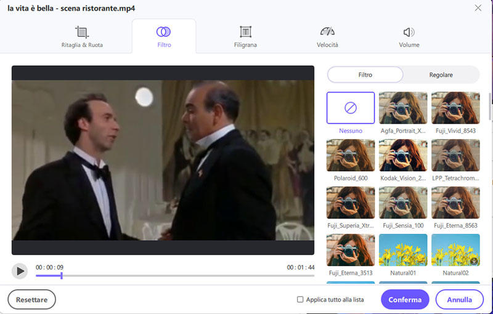Select the Filtro pill sub-tab
This screenshot has width=493, height=314.
coord(365,74)
